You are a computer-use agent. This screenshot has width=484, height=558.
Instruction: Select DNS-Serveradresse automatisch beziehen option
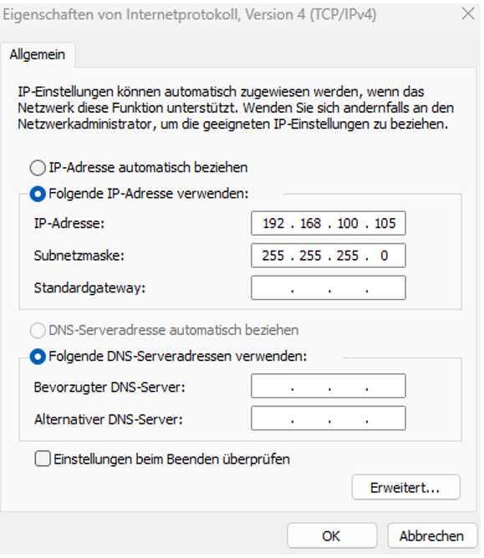[x=38, y=330]
